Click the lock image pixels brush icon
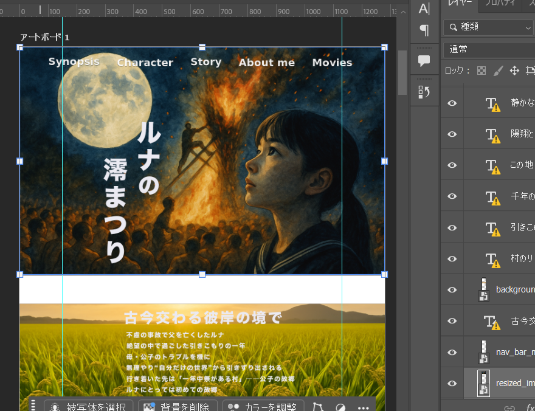The width and height of the screenshot is (535, 411). (498, 71)
